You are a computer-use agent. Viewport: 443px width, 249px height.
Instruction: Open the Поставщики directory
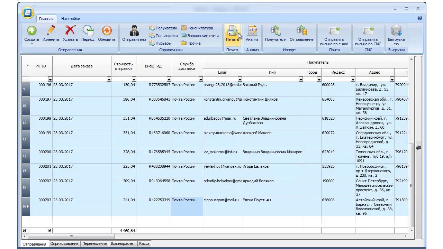[x=163, y=36]
